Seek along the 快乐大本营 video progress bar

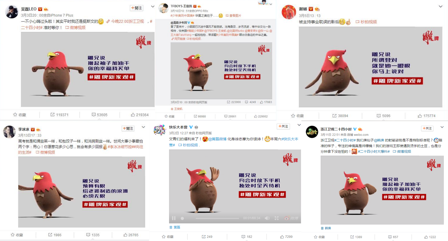(217, 218)
